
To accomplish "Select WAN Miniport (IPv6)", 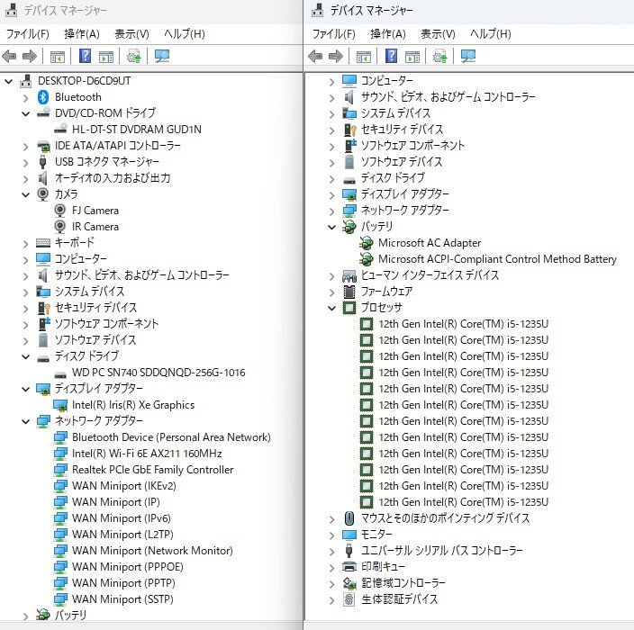I will click(122, 518).
